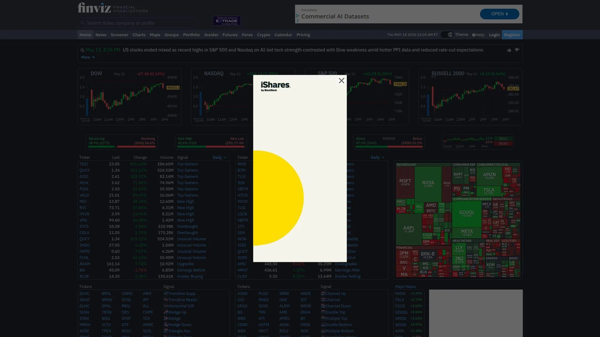
Task: Click the star icon beside the headline date
Action: (82, 50)
